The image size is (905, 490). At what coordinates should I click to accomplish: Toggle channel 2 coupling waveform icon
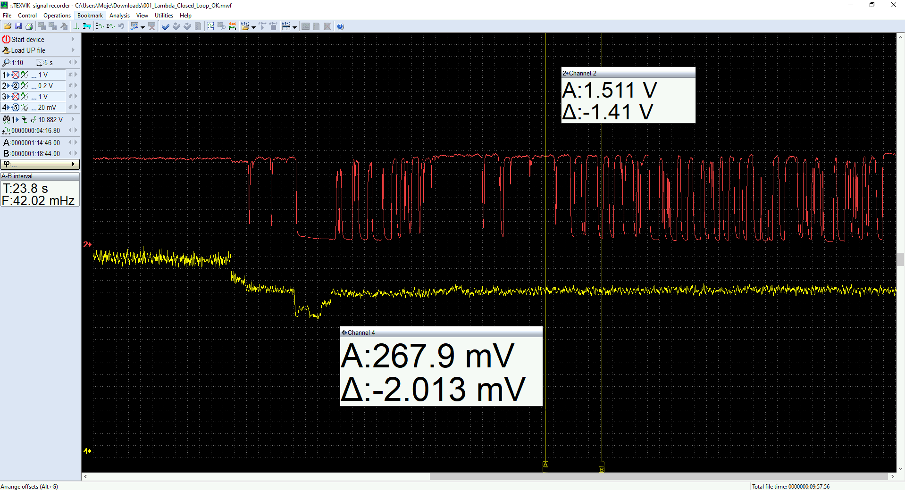pyautogui.click(x=24, y=86)
